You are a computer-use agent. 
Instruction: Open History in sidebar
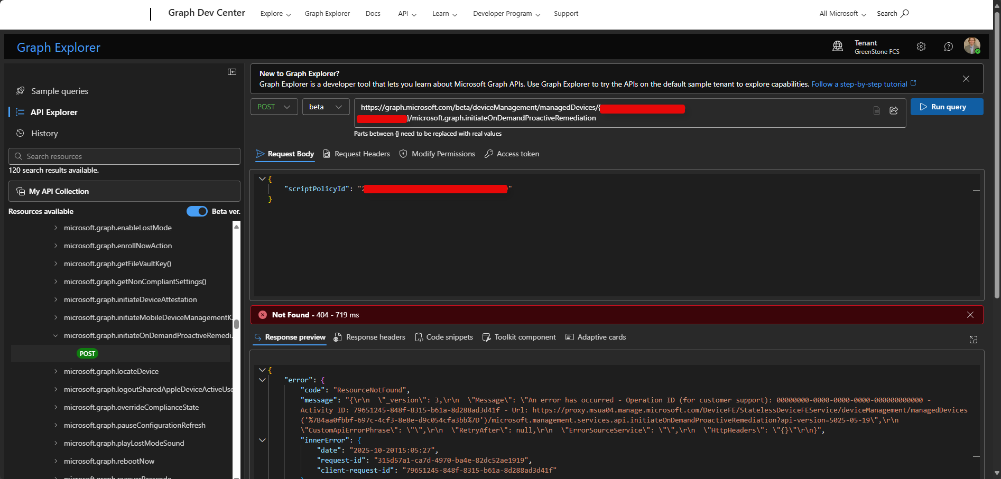(x=44, y=133)
